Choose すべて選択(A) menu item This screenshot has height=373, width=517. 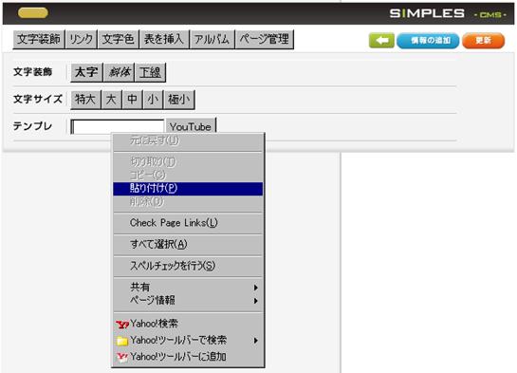[x=188, y=244]
